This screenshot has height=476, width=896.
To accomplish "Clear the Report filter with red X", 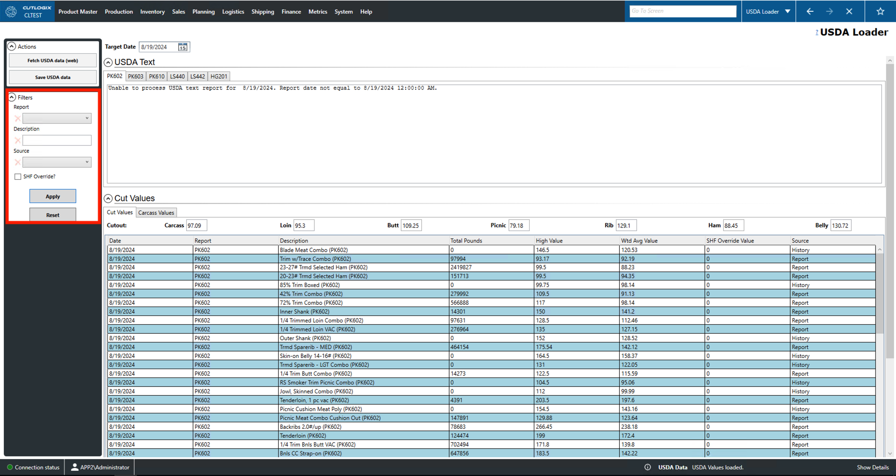I will click(x=18, y=119).
